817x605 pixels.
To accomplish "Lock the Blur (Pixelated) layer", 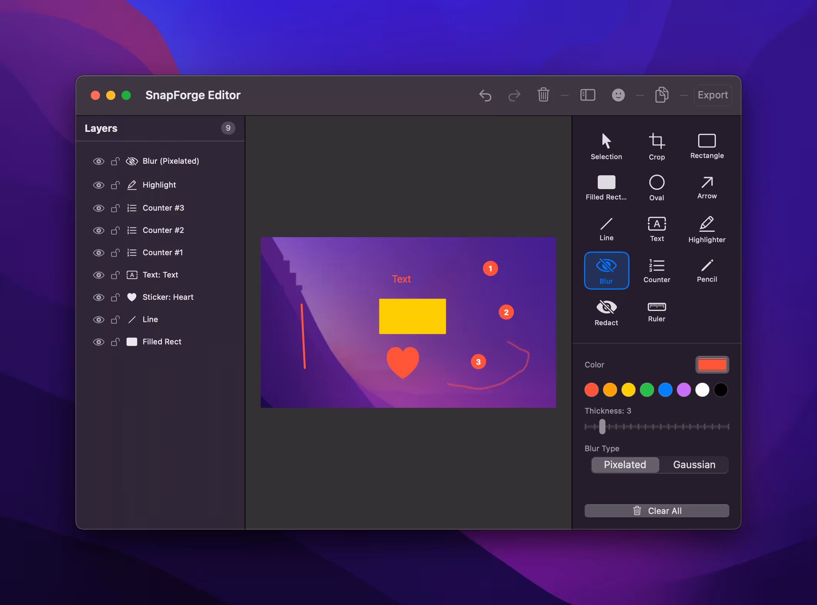I will click(115, 161).
